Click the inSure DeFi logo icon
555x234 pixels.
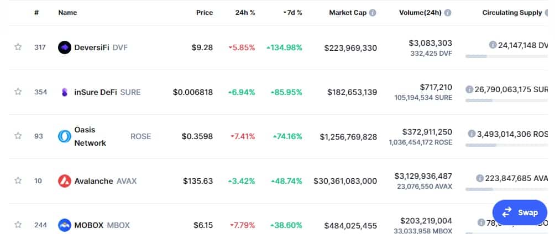(65, 92)
